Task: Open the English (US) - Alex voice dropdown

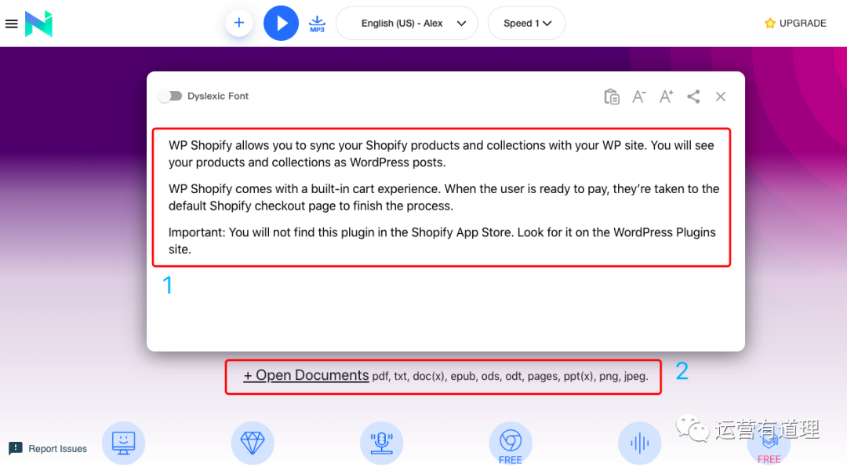Action: [x=406, y=24]
